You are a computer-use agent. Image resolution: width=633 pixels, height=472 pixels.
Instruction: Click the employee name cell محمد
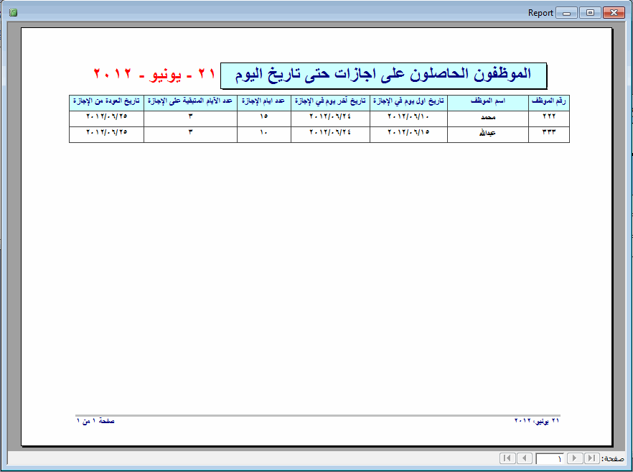488,119
